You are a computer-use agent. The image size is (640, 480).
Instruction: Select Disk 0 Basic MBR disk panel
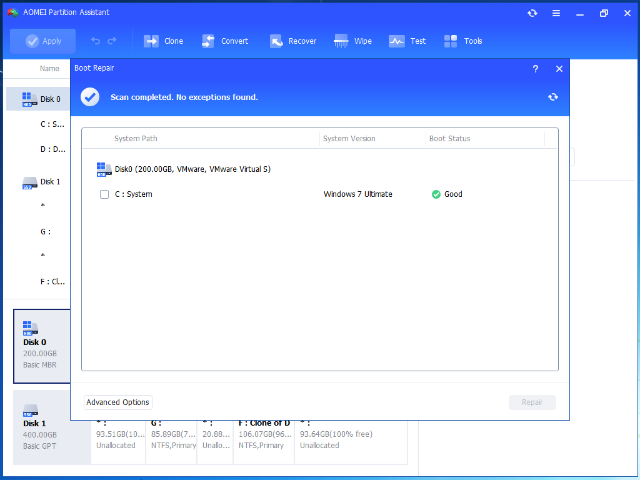(42, 346)
